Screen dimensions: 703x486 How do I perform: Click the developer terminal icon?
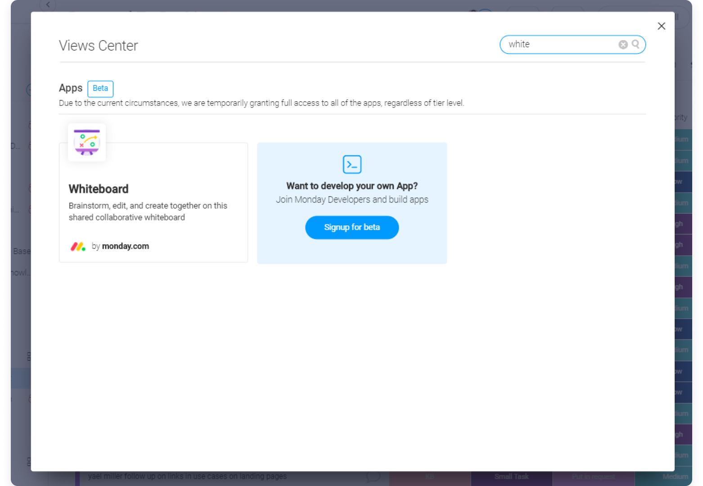pyautogui.click(x=352, y=164)
